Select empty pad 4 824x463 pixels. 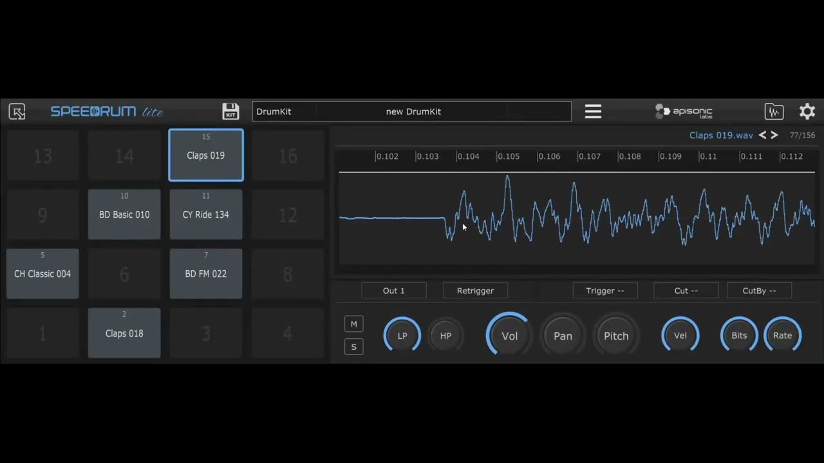point(288,333)
